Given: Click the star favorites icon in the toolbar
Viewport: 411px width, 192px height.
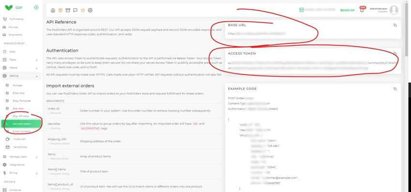Looking at the screenshot, I should click(x=83, y=10).
